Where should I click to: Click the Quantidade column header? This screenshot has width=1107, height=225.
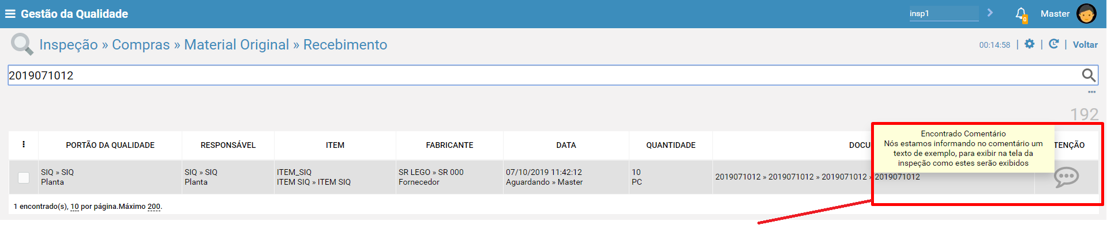click(671, 145)
